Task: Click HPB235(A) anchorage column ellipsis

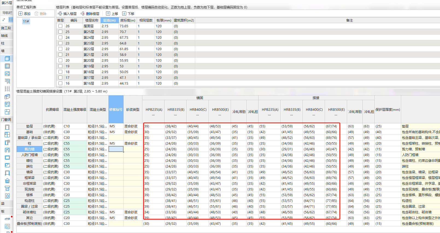Action: [x=153, y=115]
